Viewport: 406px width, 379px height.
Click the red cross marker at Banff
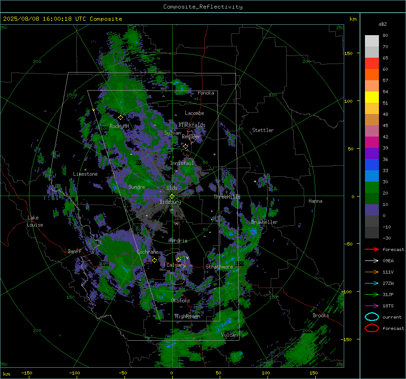tap(65, 251)
